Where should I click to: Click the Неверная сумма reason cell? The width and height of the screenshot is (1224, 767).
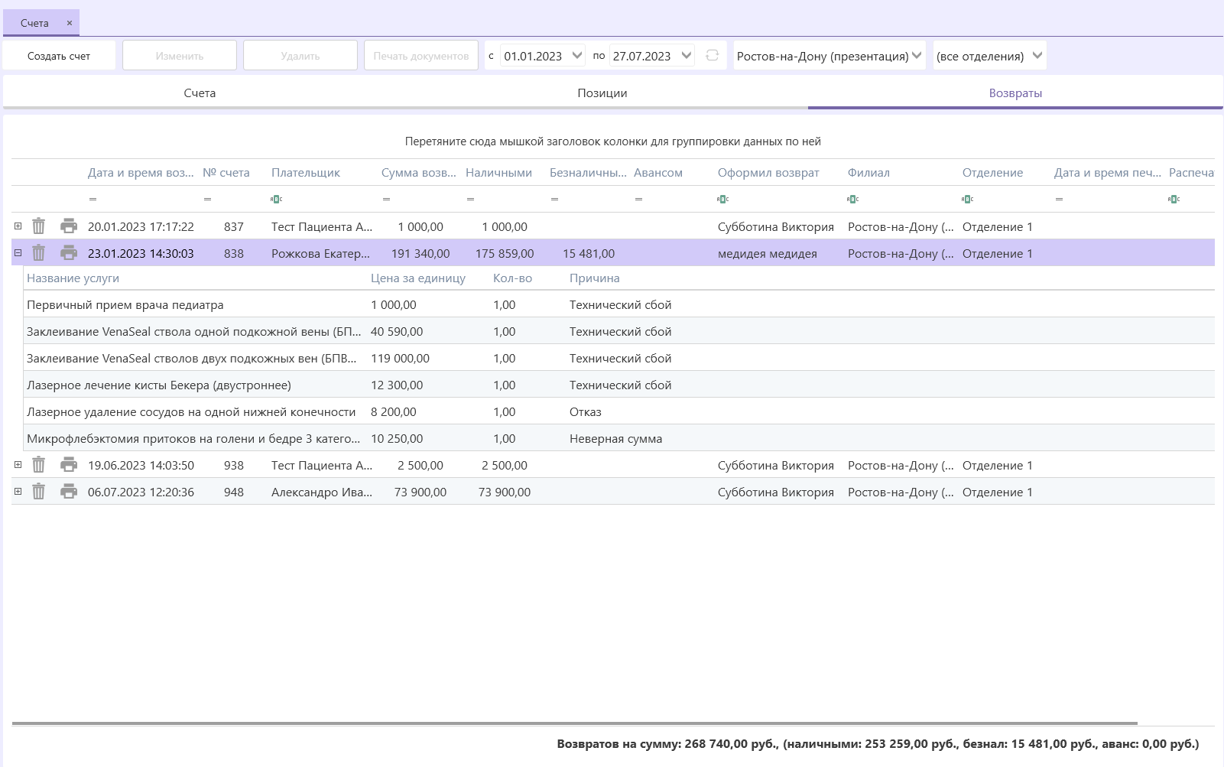615,438
